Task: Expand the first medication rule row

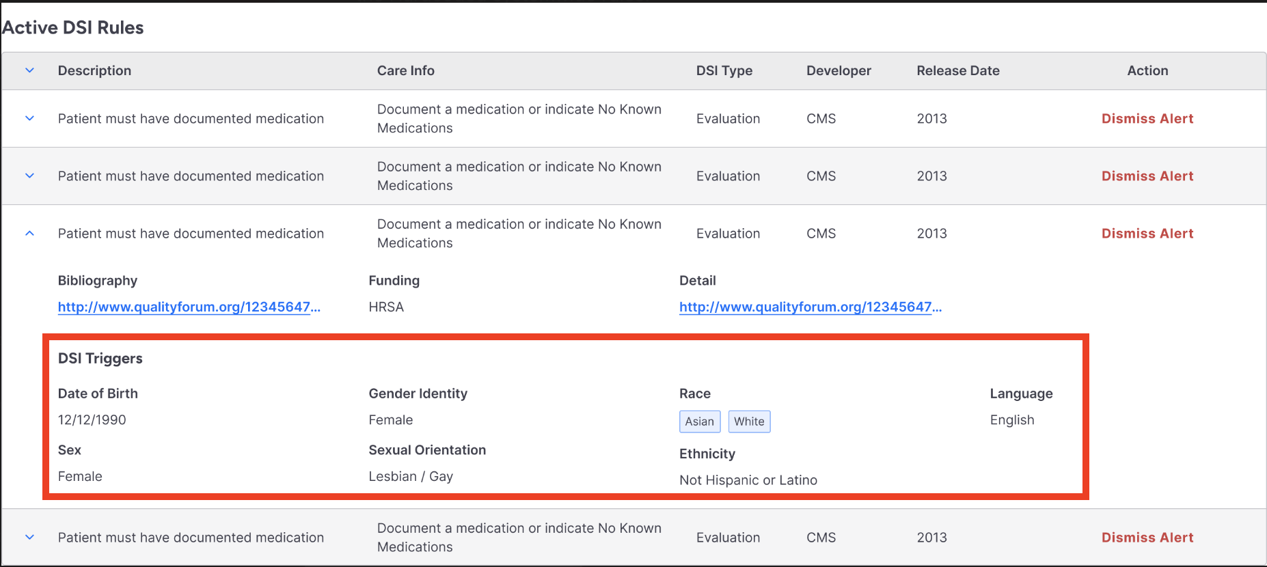Action: 29,118
